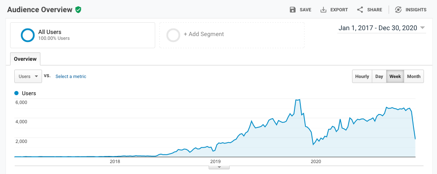The image size is (437, 174).
Task: Click the date range dropdown arrow
Action: (x=422, y=28)
